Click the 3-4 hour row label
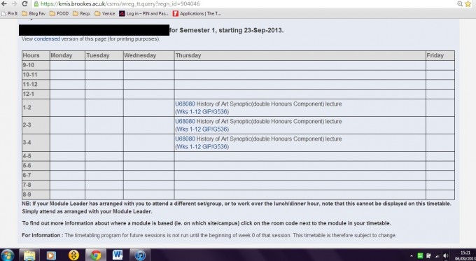 tap(36, 143)
